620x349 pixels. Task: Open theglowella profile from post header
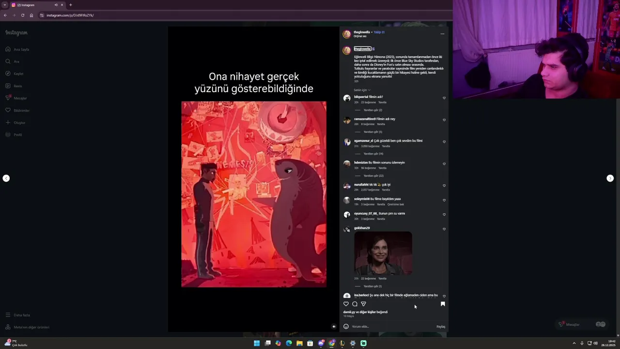[x=362, y=32]
